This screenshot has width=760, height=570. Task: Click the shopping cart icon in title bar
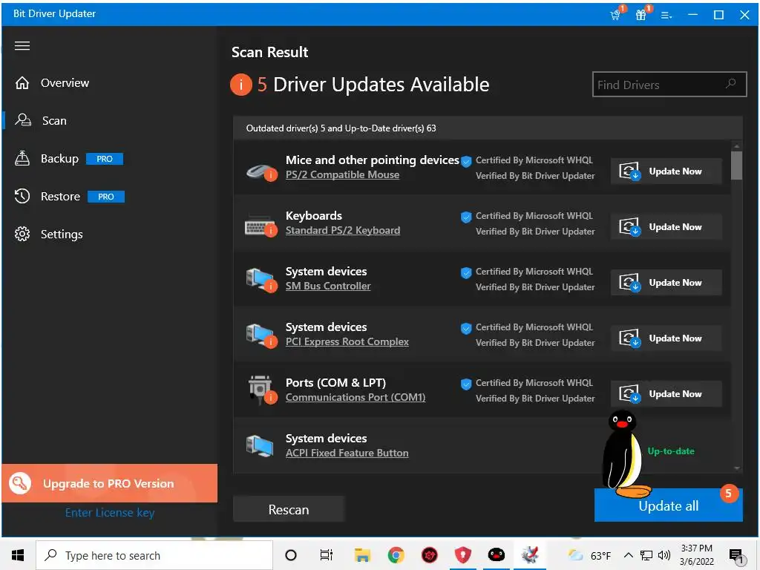coord(616,15)
